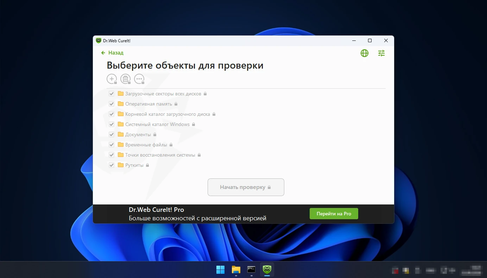Click the trash delete object icon

(125, 79)
